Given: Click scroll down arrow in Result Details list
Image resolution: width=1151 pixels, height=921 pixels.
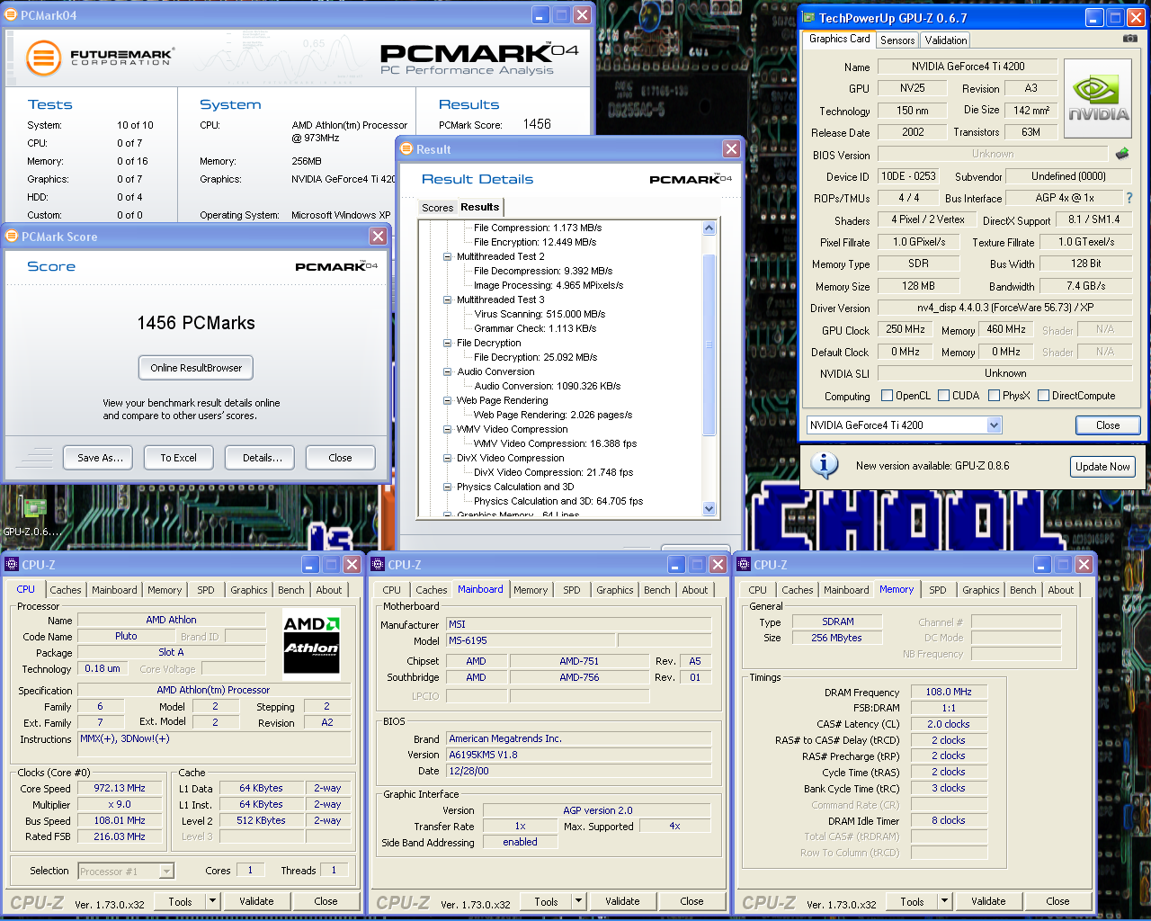Looking at the screenshot, I should 709,508.
